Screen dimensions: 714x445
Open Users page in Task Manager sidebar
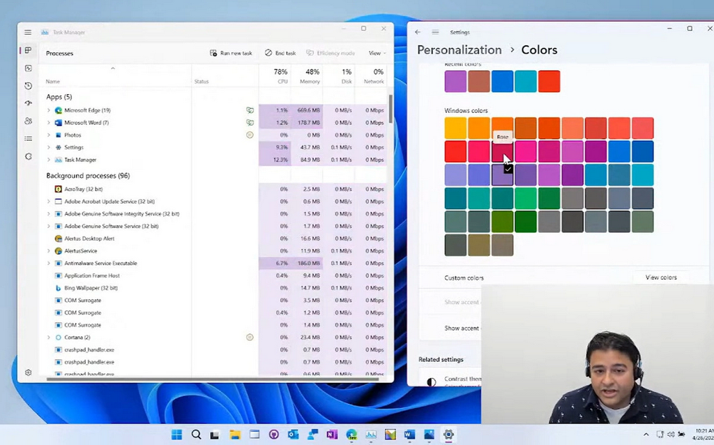(28, 121)
